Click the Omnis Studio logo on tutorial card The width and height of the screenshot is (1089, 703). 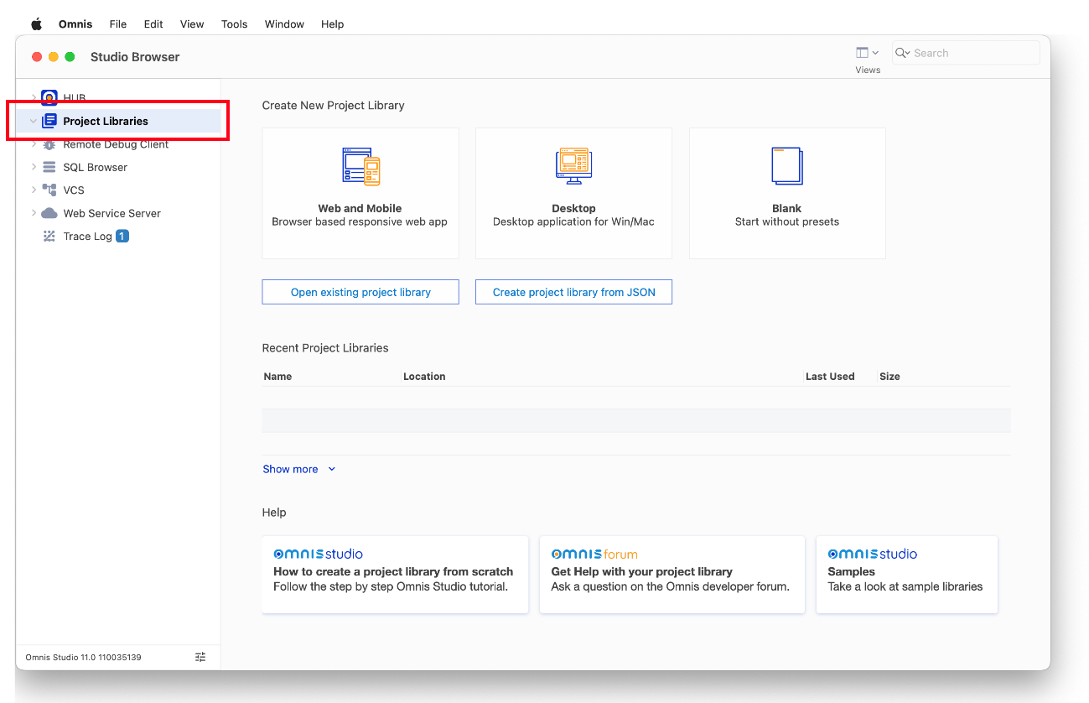pos(319,554)
